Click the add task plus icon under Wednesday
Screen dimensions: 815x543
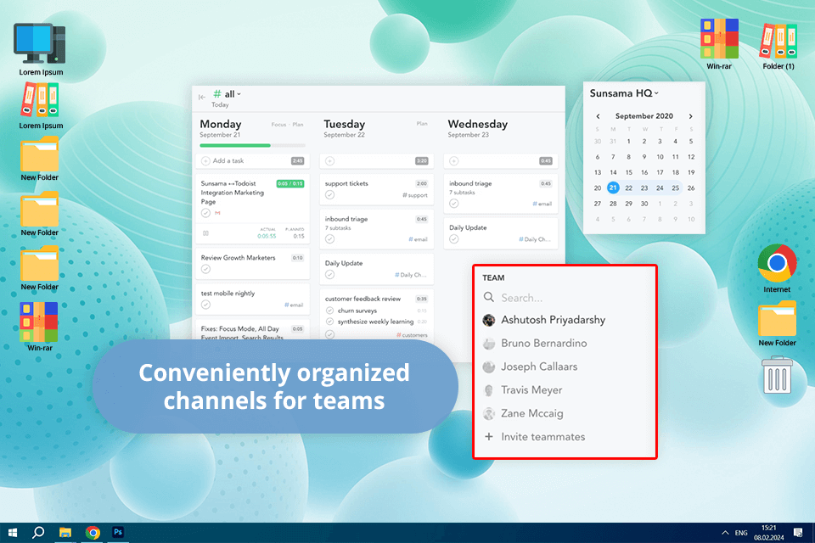(x=453, y=161)
